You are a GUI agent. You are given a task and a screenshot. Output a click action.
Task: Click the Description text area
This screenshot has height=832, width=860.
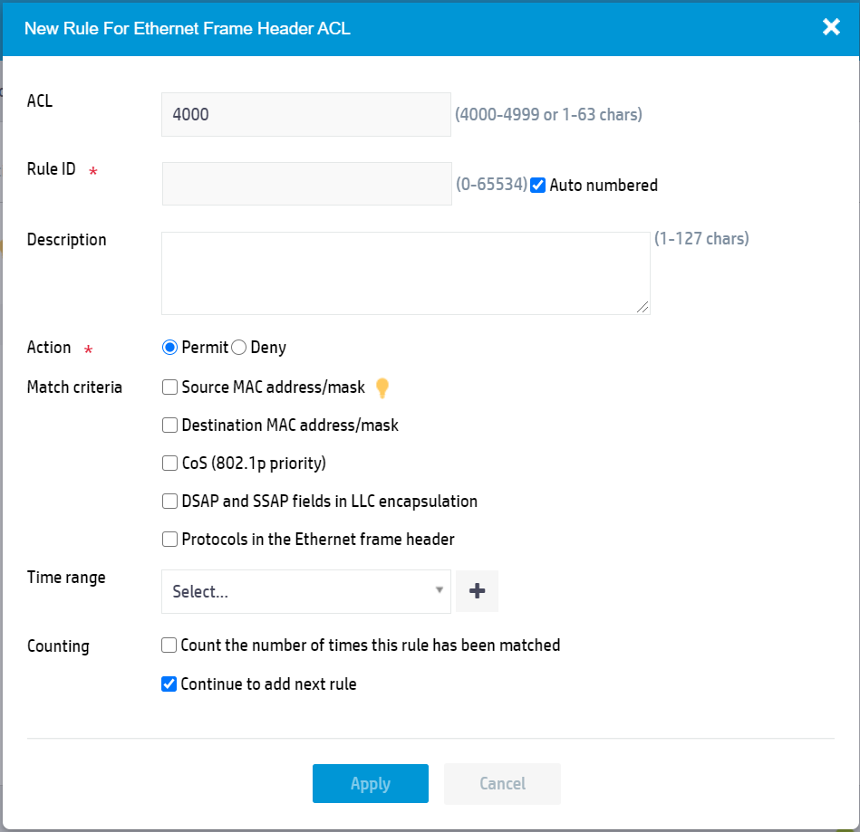406,273
